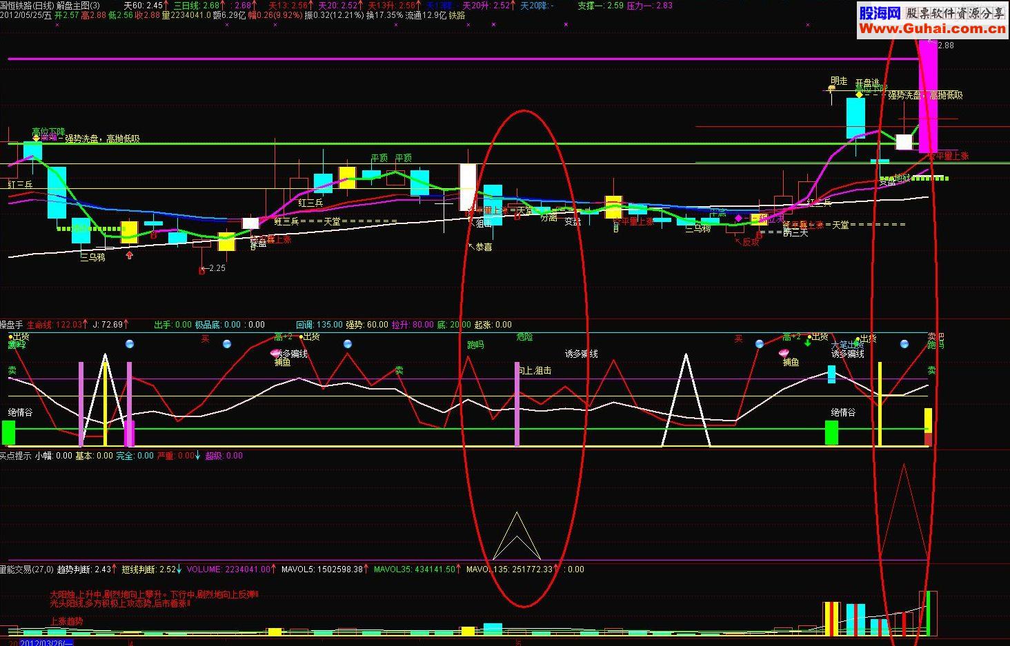Click the 操盘手 indicator name

(x=12, y=325)
